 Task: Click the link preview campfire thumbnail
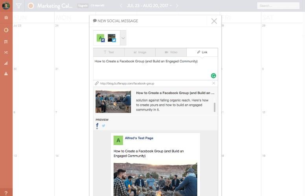pos(113,102)
